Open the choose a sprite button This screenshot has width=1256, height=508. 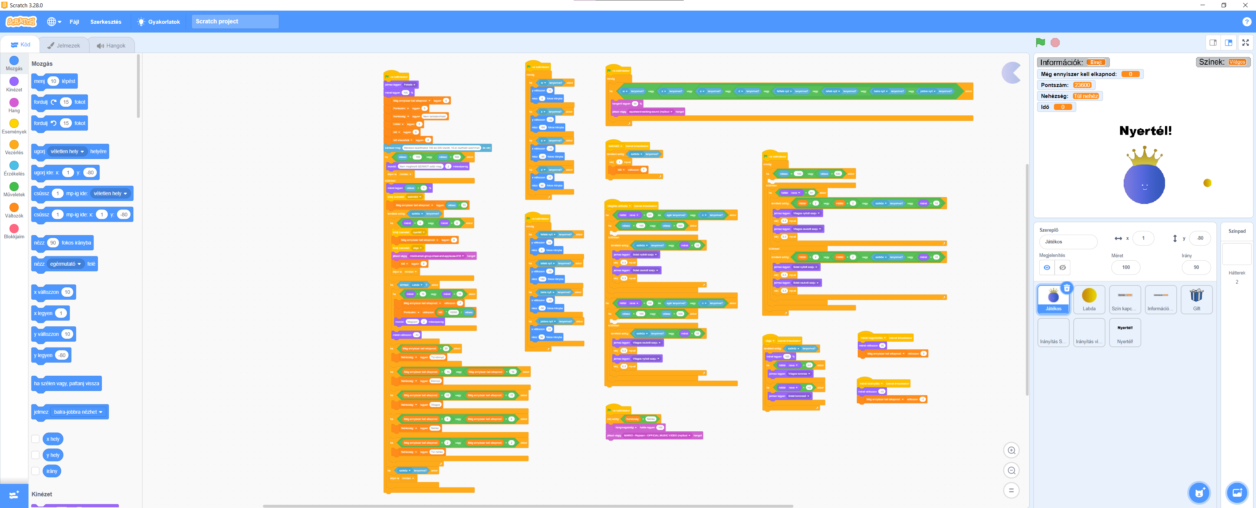click(1199, 493)
